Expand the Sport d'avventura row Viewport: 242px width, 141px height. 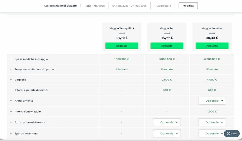(11, 133)
